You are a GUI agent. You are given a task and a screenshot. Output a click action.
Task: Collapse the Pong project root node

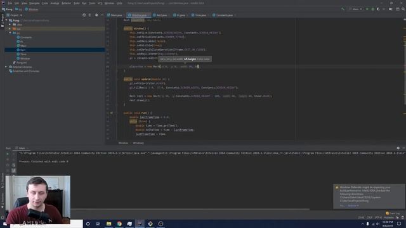(x=6, y=20)
